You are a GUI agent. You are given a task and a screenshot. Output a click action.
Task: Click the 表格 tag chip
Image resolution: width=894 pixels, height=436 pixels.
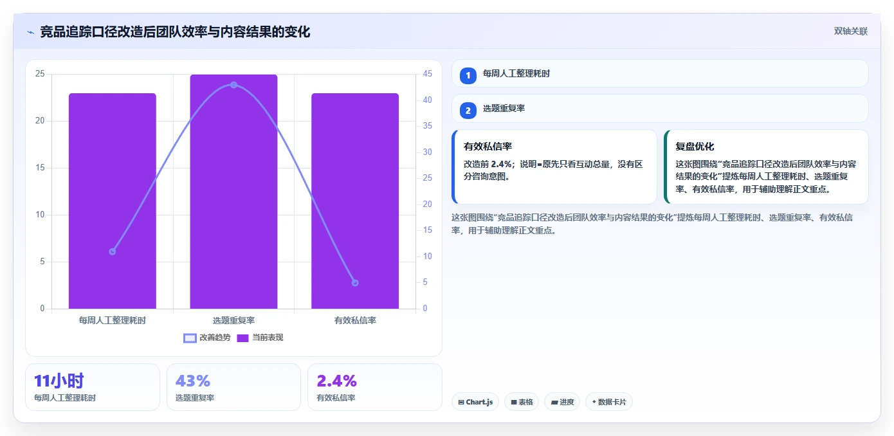(x=522, y=402)
